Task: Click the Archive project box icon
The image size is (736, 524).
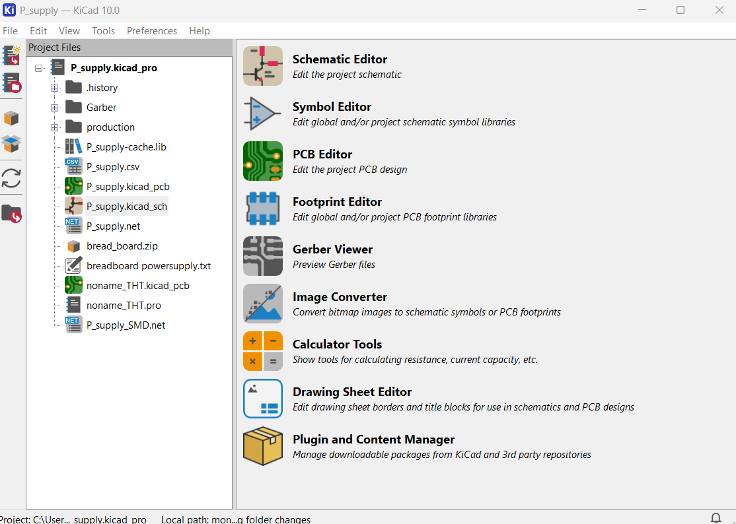Action: (x=11, y=118)
